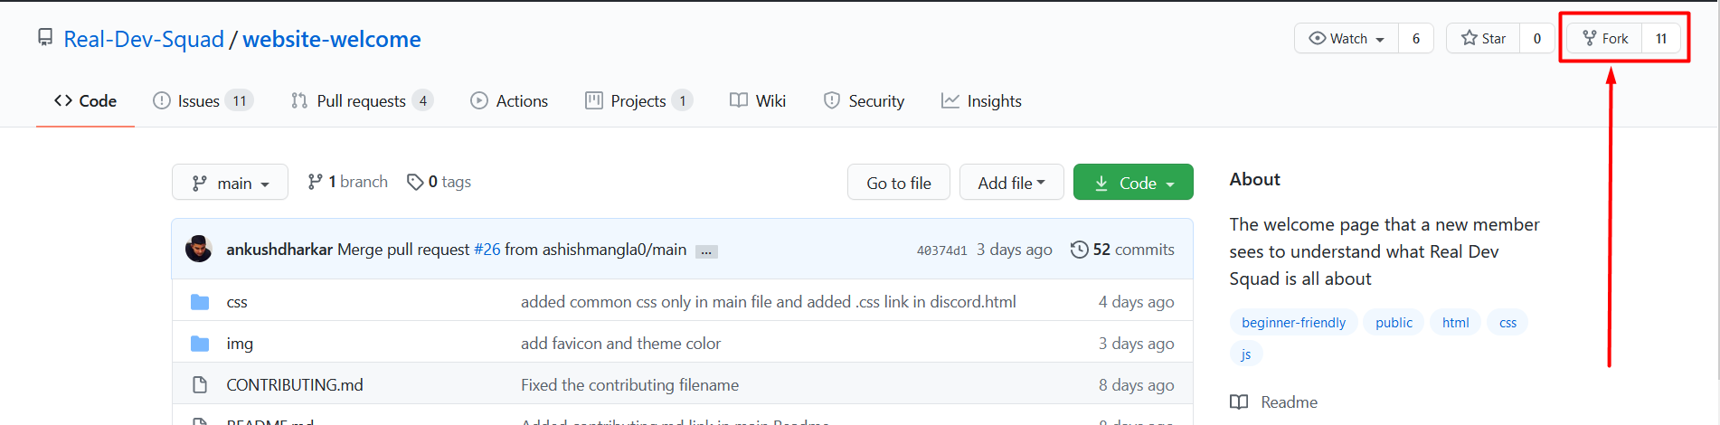Open the Real-Dev-Squad organization link
Viewport: 1720px width, 425px height.
click(x=144, y=39)
